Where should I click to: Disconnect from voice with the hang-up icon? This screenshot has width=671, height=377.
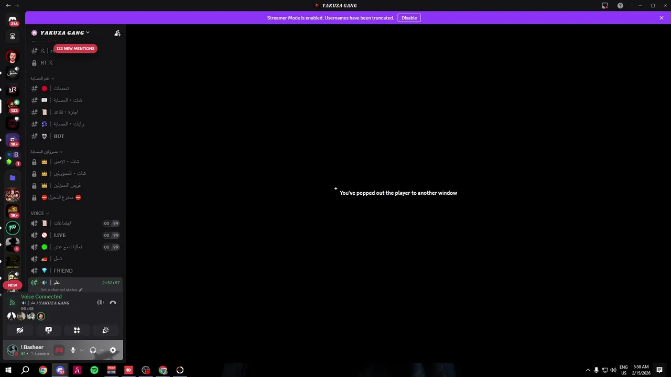point(113,303)
